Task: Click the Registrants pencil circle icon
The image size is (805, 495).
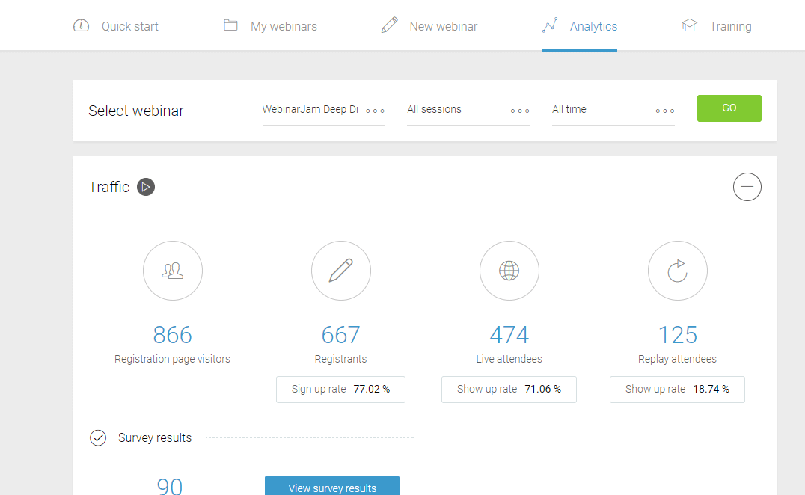Action: (340, 271)
